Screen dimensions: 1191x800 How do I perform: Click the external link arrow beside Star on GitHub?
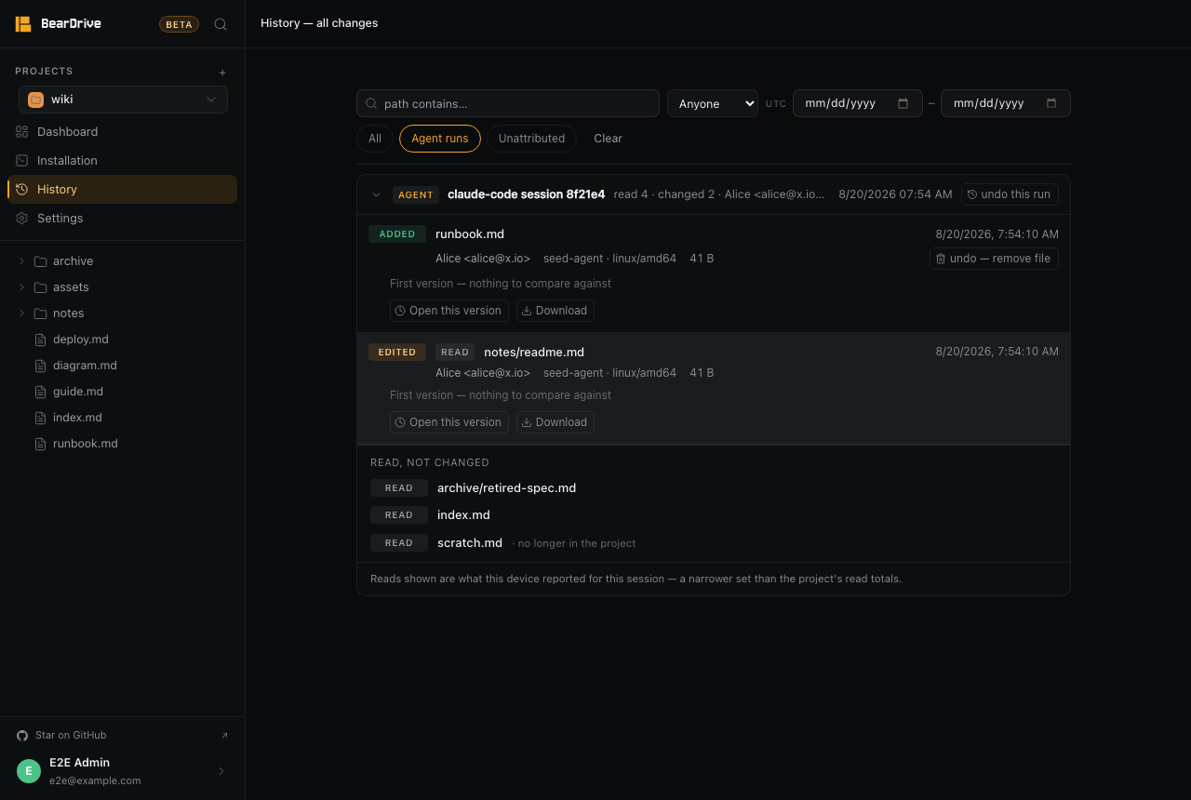click(224, 736)
